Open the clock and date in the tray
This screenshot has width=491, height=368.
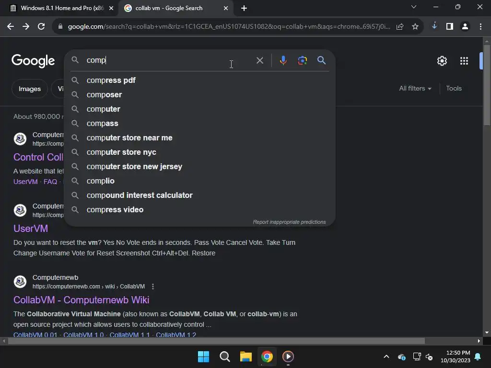(455, 356)
